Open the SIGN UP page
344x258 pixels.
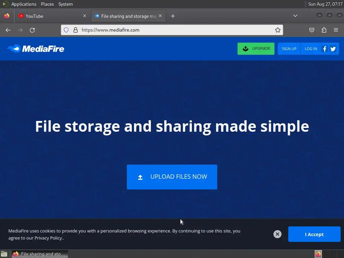tap(289, 49)
